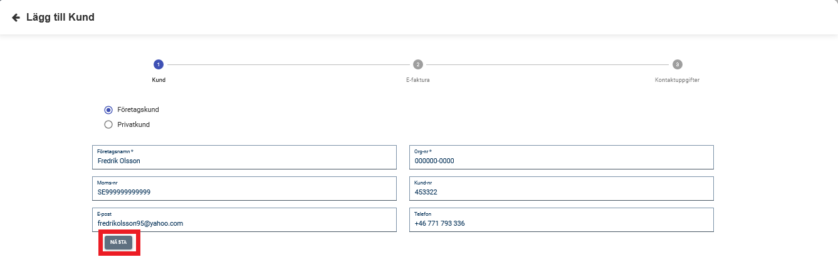This screenshot has width=838, height=262.
Task: Click the step 1 circle icon
Action: click(159, 64)
